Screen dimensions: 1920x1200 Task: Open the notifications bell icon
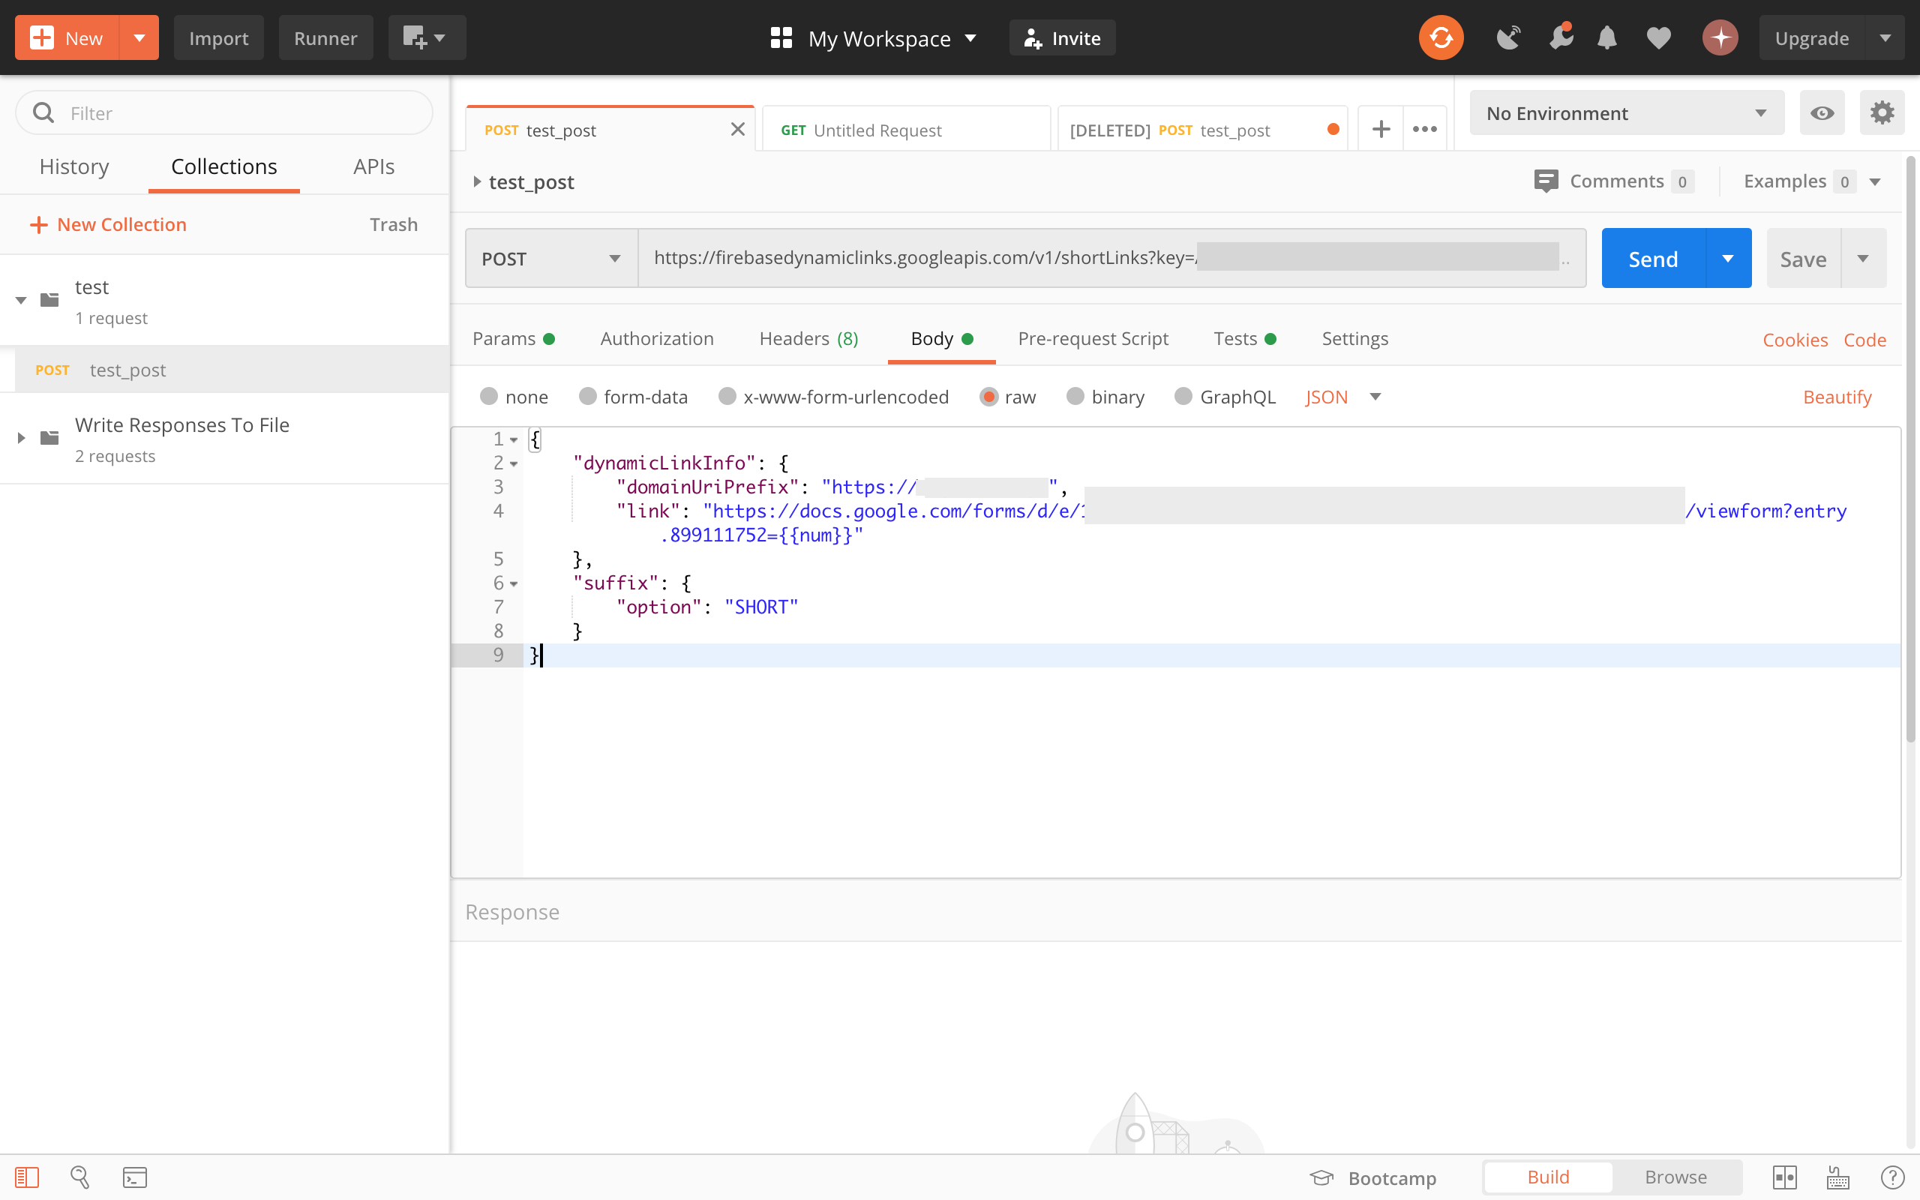pyautogui.click(x=1606, y=37)
